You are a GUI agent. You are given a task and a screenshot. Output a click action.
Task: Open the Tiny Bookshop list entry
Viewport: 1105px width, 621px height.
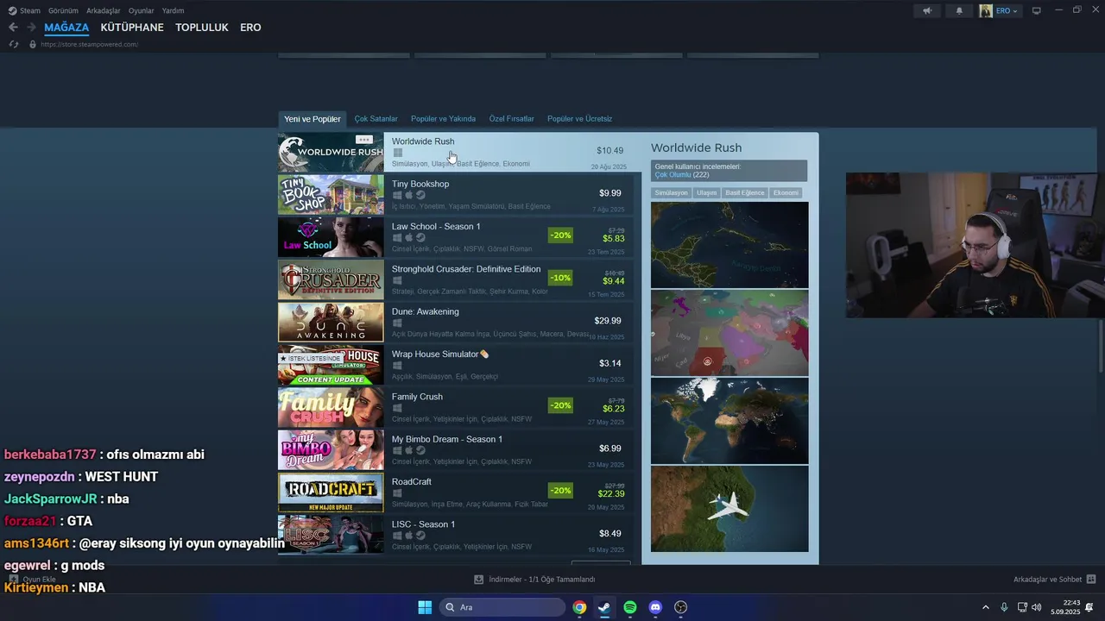[456, 195]
